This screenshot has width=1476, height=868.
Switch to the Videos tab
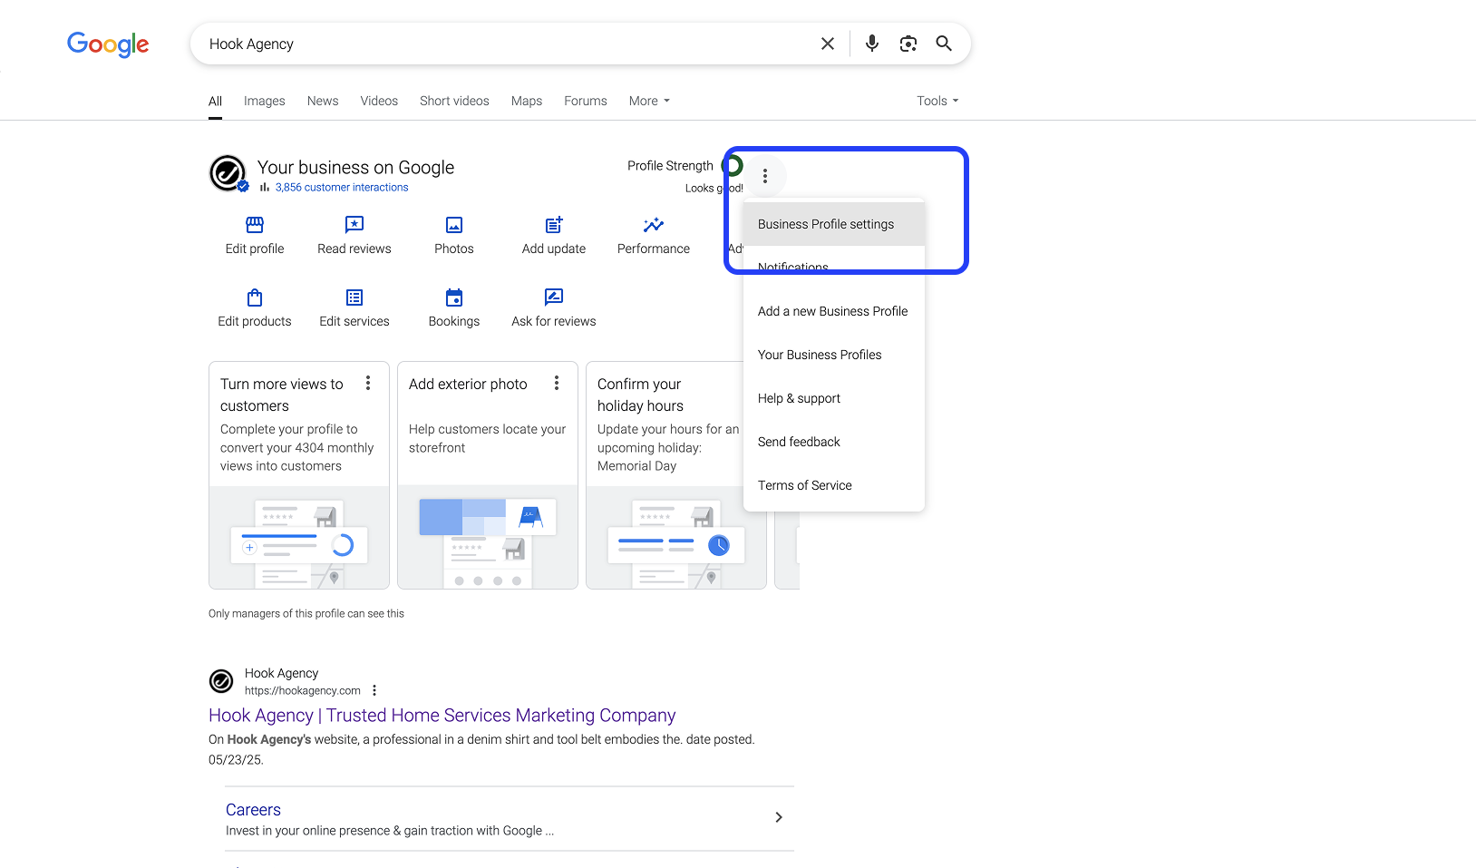pos(379,101)
